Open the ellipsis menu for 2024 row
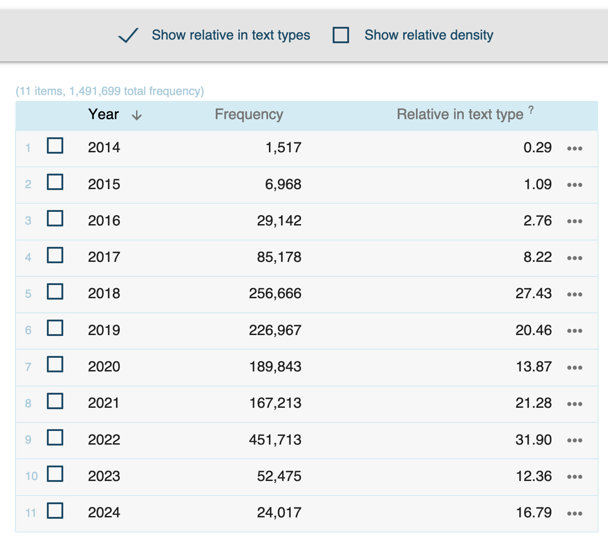608x541 pixels. [x=574, y=514]
